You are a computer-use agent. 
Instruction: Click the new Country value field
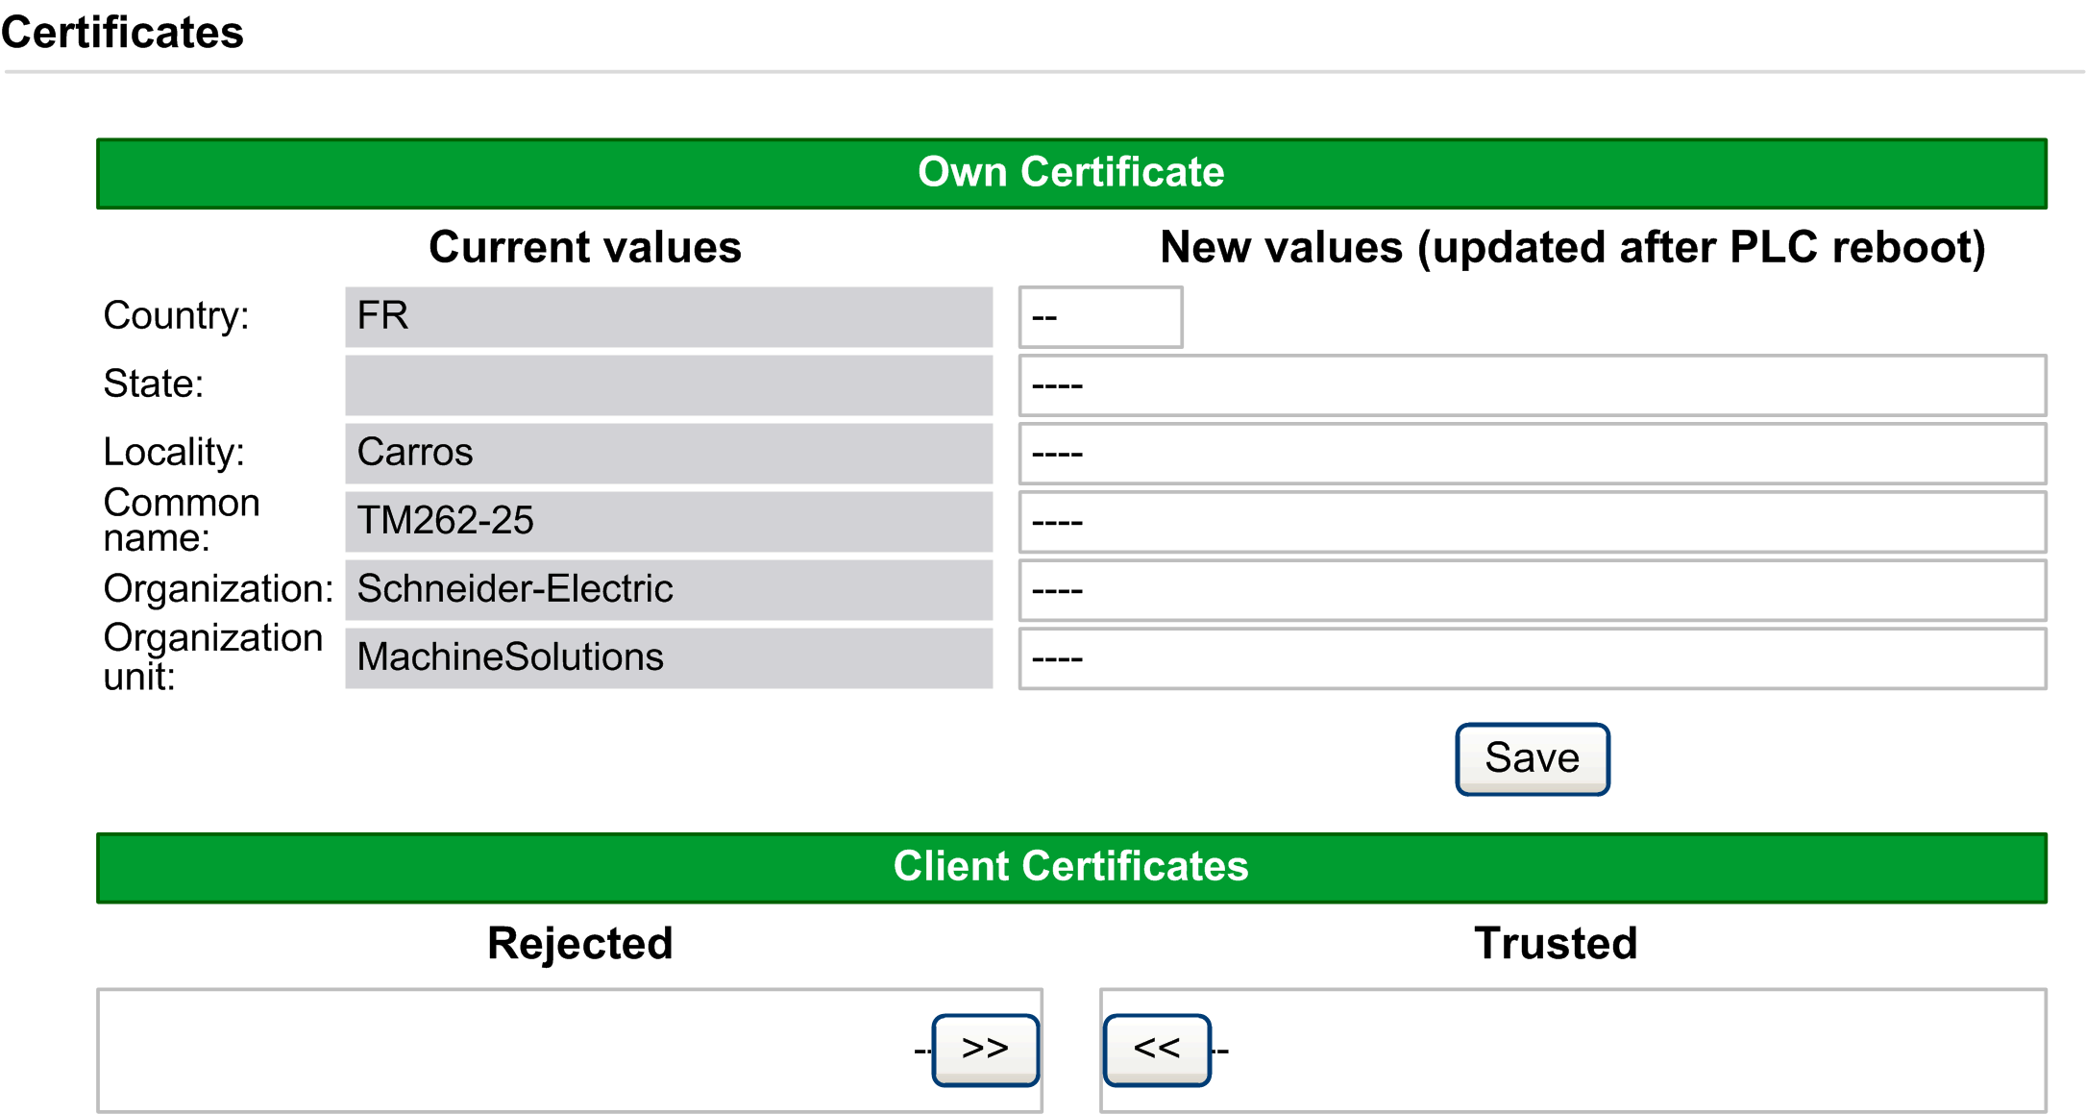pos(1100,317)
